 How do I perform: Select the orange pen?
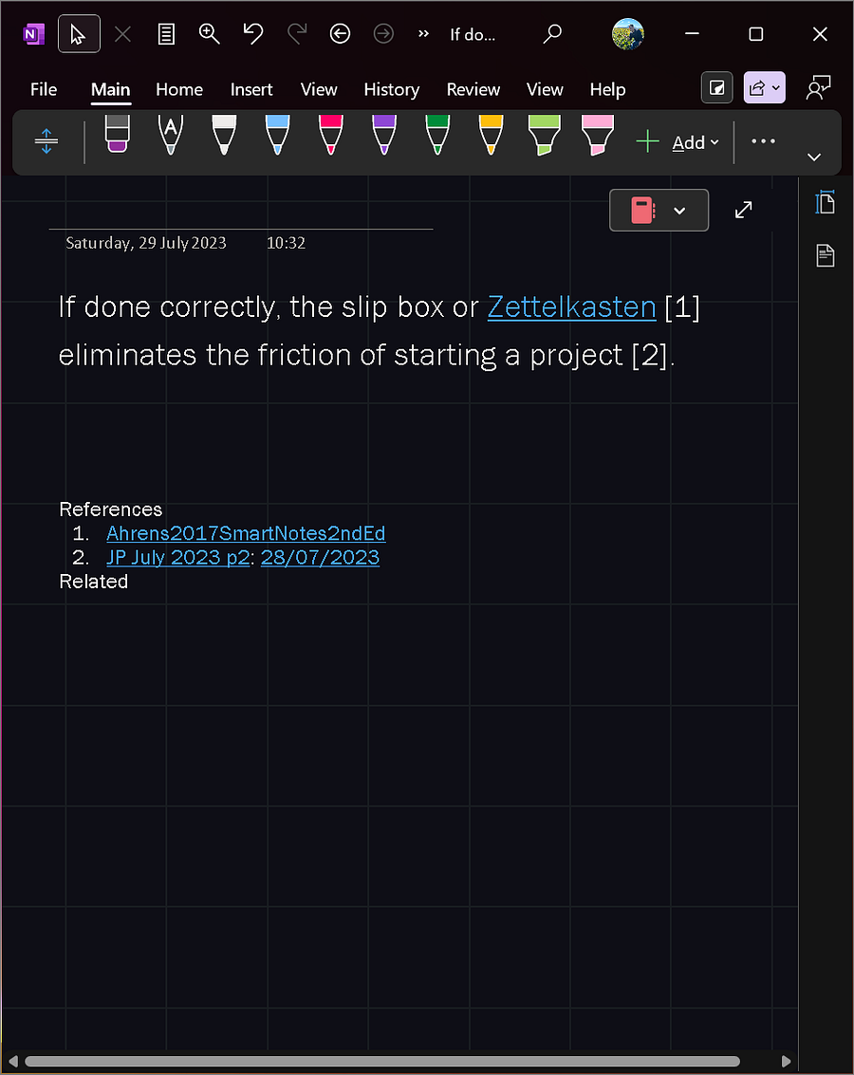(x=491, y=135)
